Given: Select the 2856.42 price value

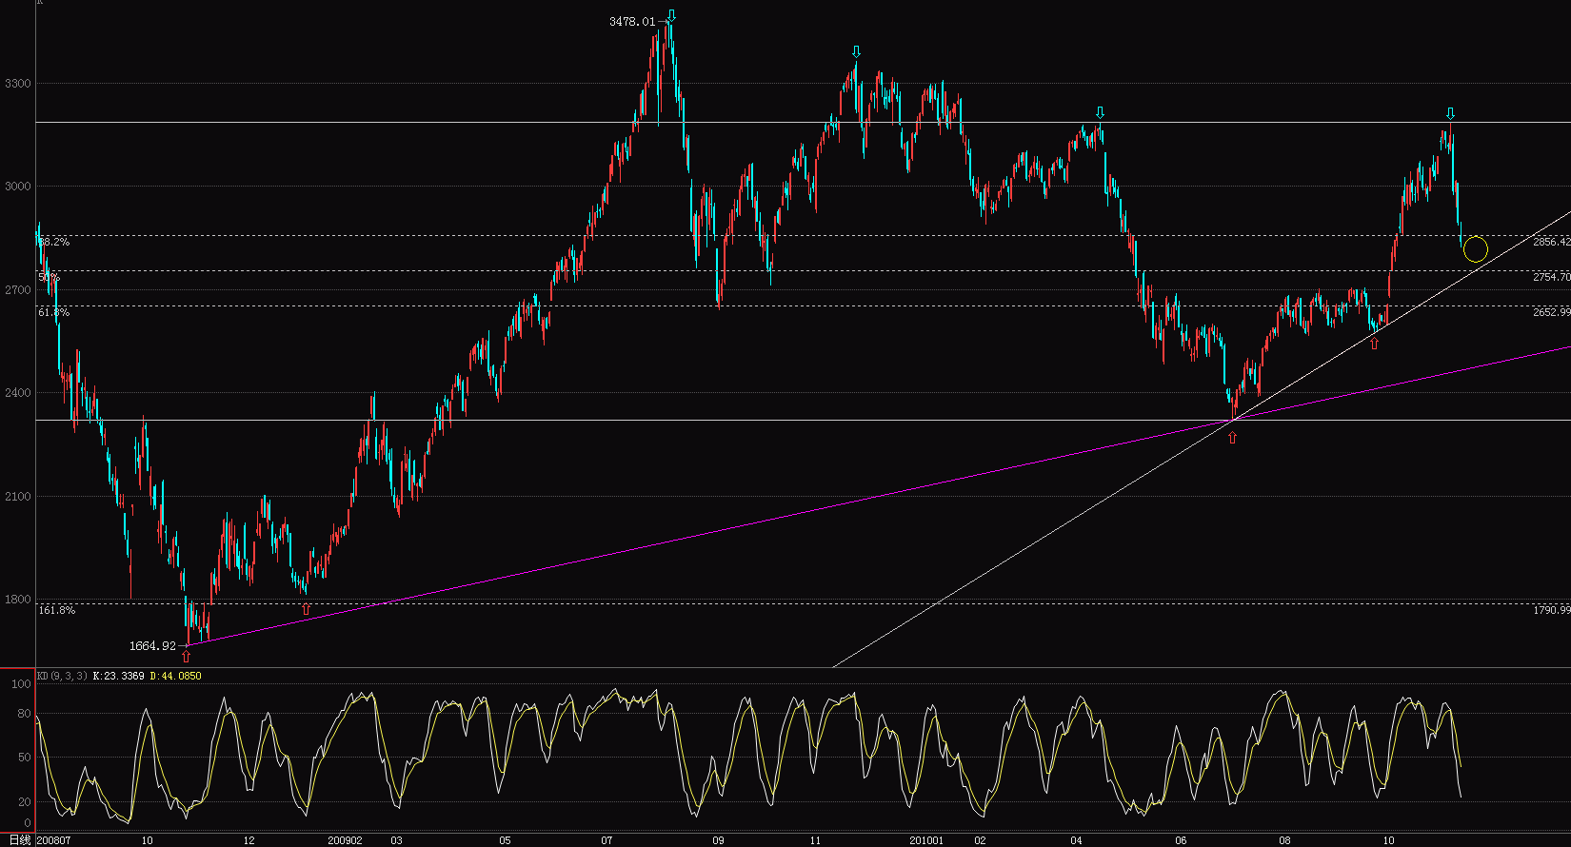Looking at the screenshot, I should point(1552,243).
